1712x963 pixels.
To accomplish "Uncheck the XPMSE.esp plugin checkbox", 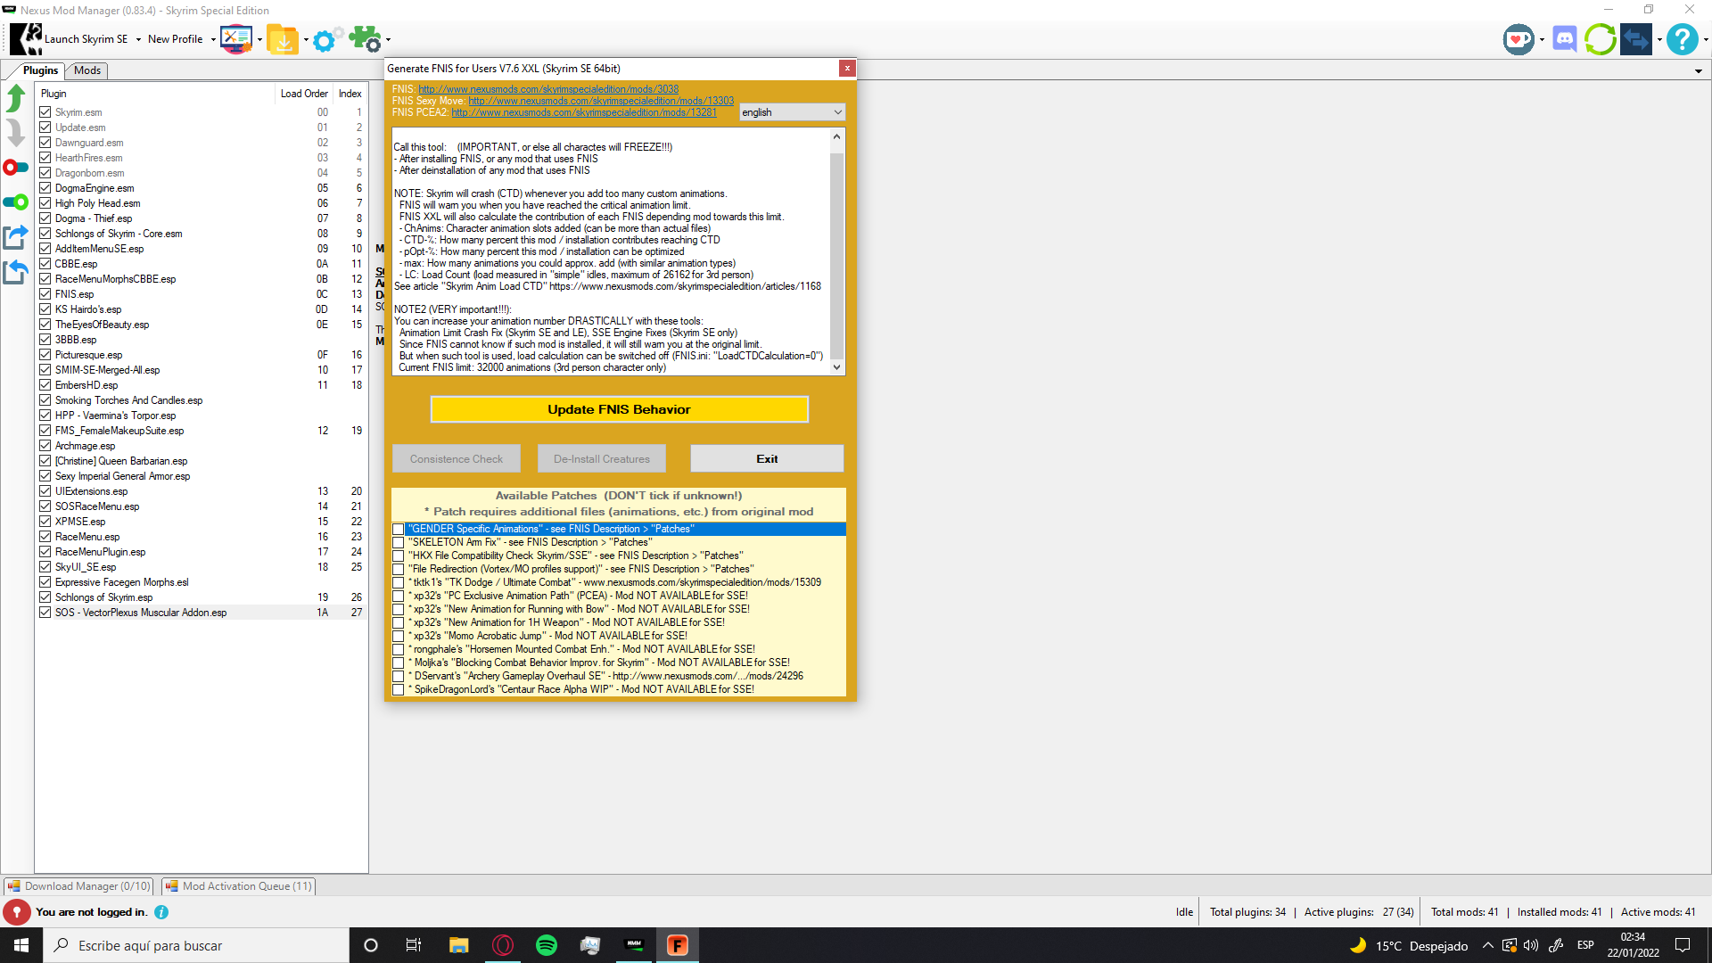I will coord(45,522).
